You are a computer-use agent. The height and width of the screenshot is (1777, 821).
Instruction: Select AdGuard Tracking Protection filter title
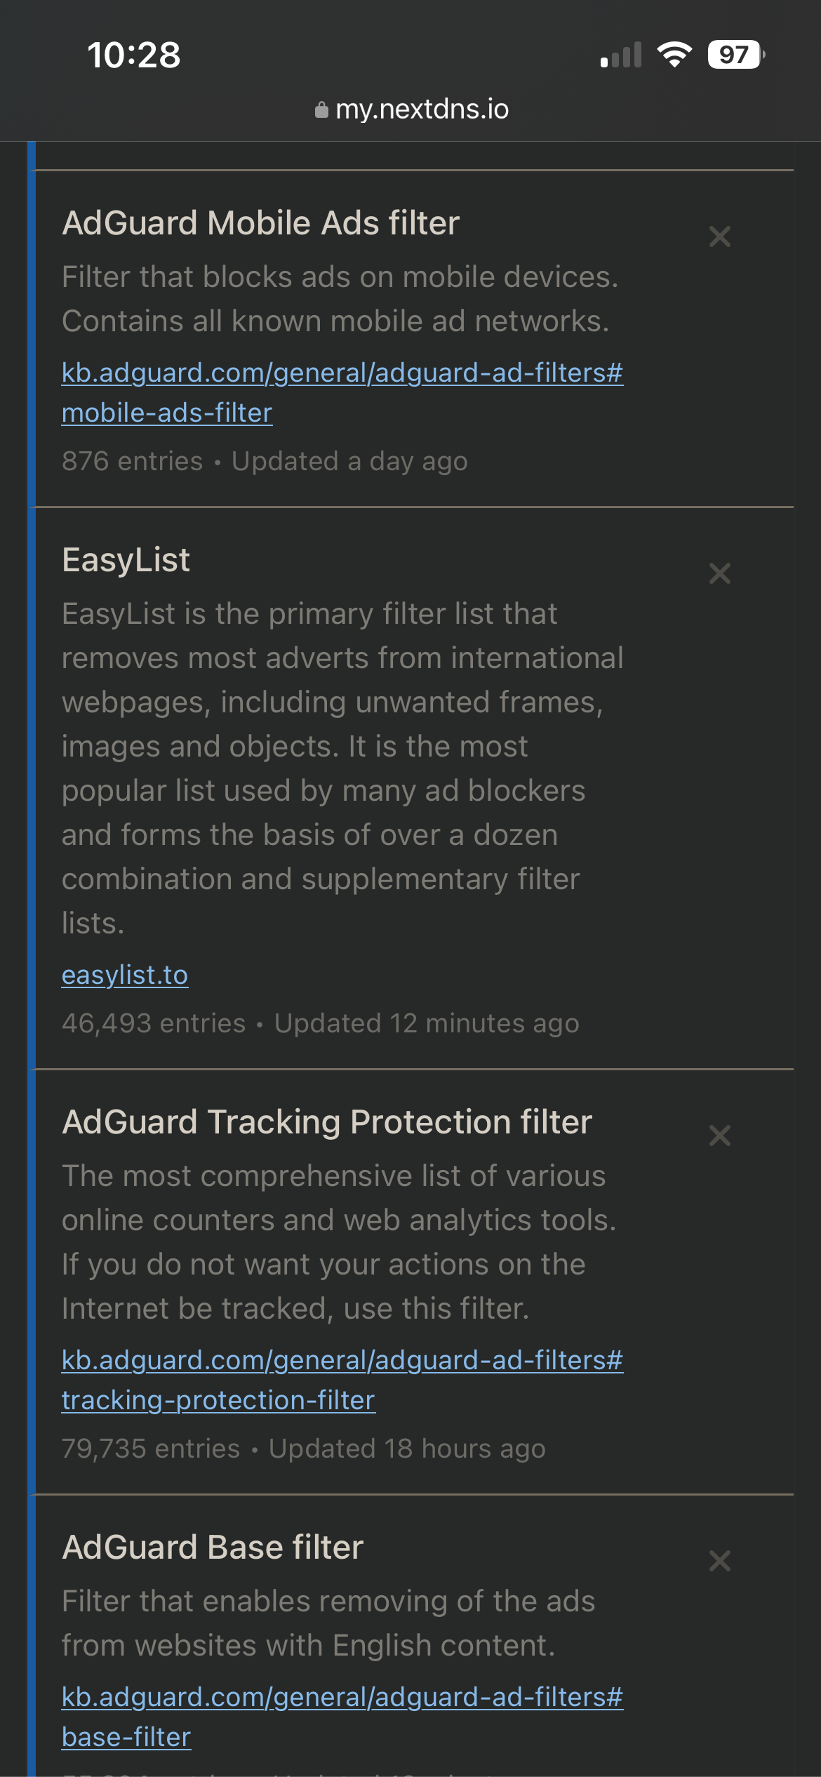[x=327, y=1122]
